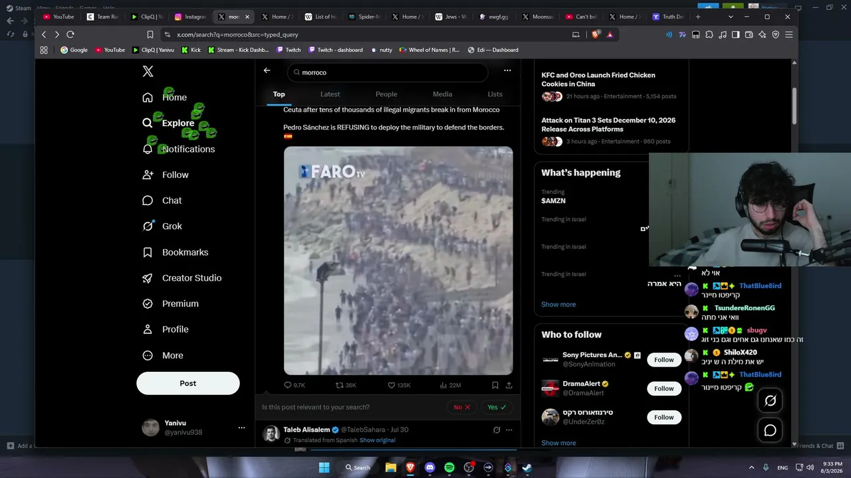The image size is (851, 478).
Task: Open more options on Taleb Alisalem post
Action: pos(509,430)
